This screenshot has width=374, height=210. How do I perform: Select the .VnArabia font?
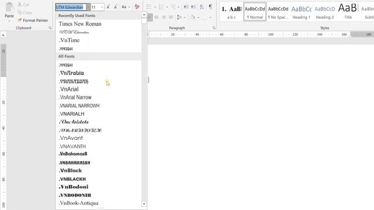pos(99,73)
